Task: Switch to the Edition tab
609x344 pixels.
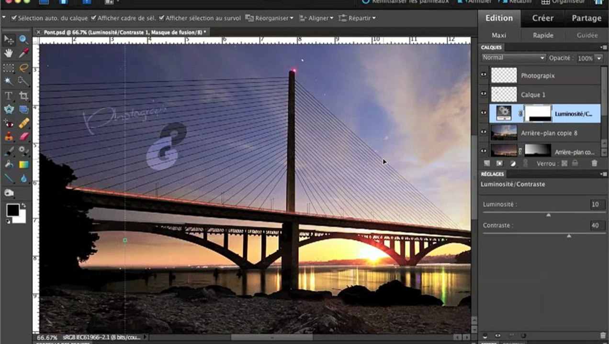Action: click(x=499, y=18)
